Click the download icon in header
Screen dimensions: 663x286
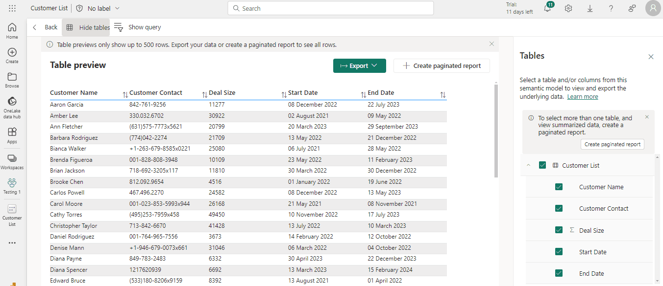(589, 9)
